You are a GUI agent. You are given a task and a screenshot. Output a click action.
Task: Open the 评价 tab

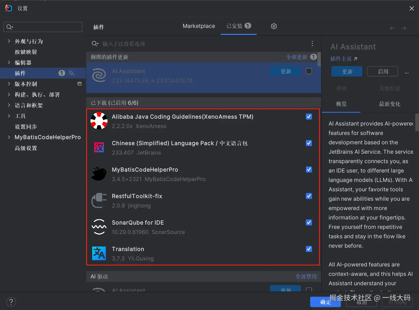(x=341, y=88)
